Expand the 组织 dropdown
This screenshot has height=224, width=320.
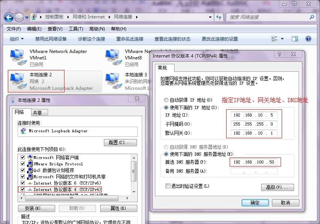[17, 39]
